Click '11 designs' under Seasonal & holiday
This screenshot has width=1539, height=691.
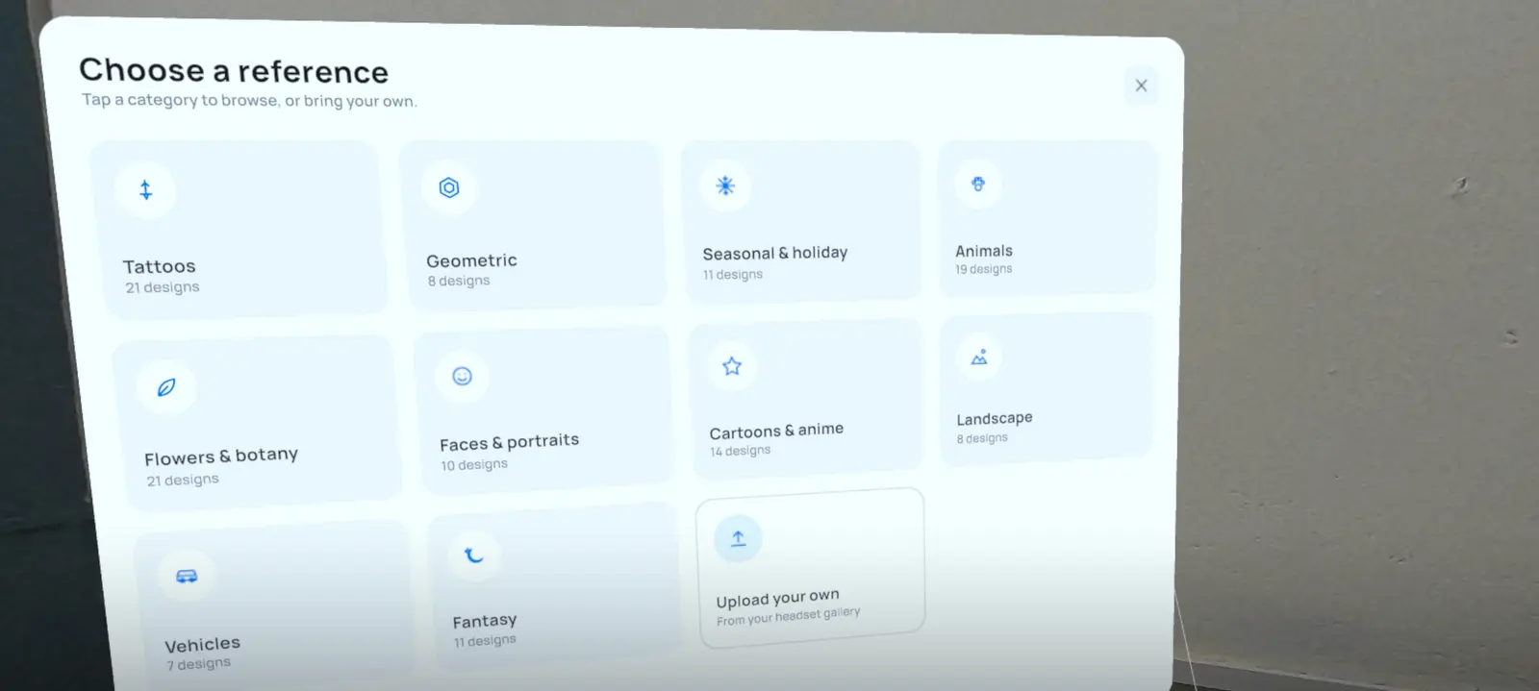click(x=733, y=275)
